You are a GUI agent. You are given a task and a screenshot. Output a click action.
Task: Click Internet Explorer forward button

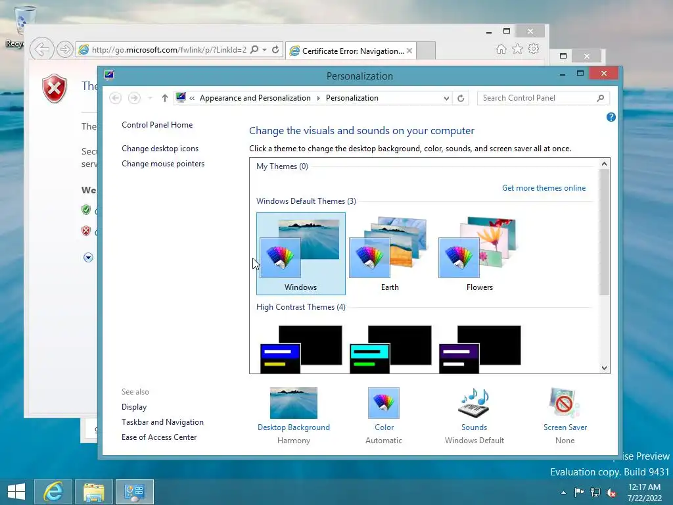[65, 49]
